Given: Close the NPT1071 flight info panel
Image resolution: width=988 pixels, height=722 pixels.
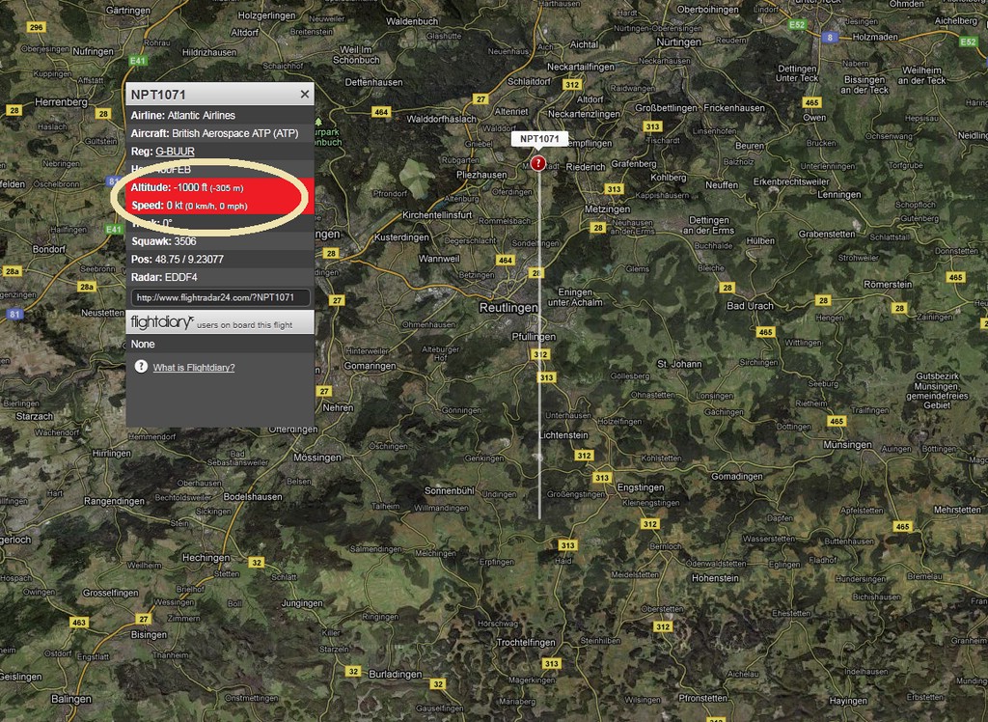Looking at the screenshot, I should [x=305, y=95].
